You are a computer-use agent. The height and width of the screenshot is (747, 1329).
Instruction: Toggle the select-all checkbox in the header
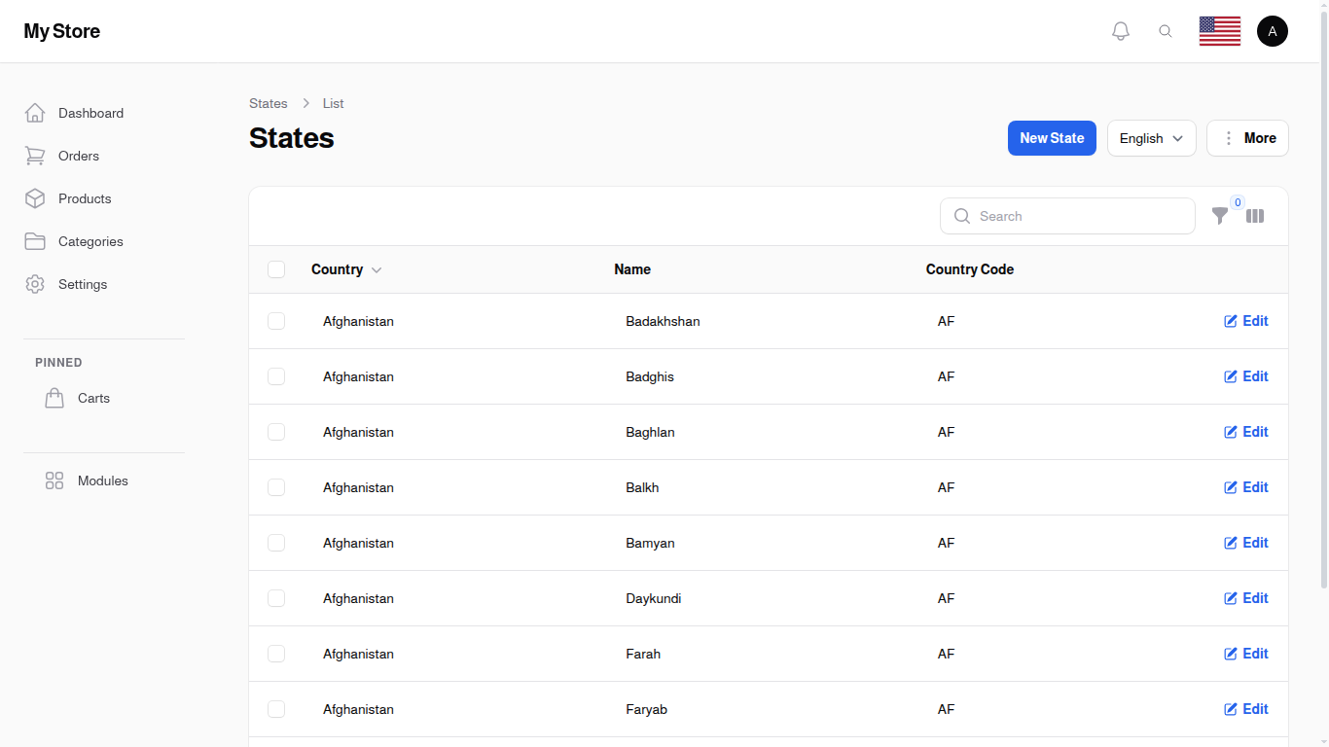click(x=276, y=269)
